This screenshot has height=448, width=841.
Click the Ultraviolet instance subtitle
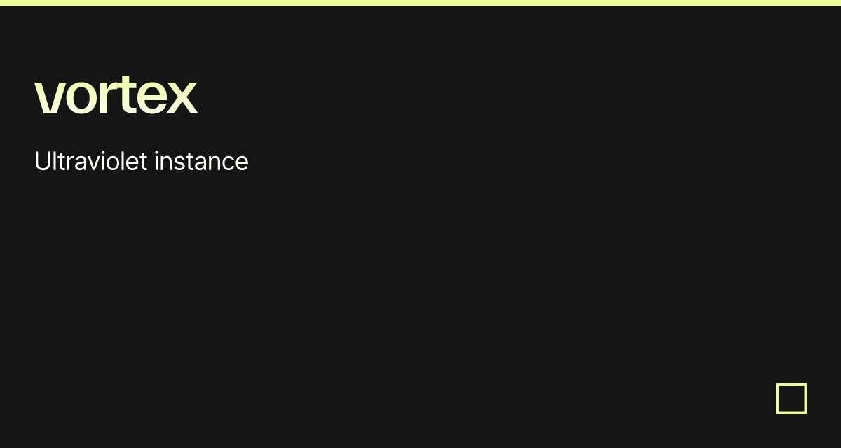click(141, 162)
